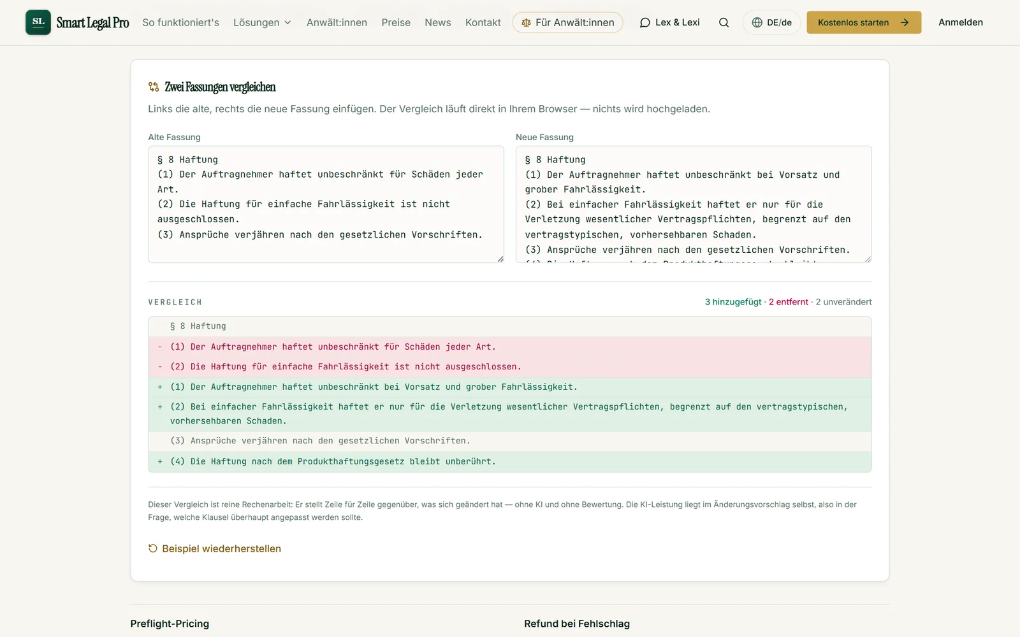Click the '2 entfernt' counter
Image resolution: width=1020 pixels, height=637 pixels.
(788, 302)
